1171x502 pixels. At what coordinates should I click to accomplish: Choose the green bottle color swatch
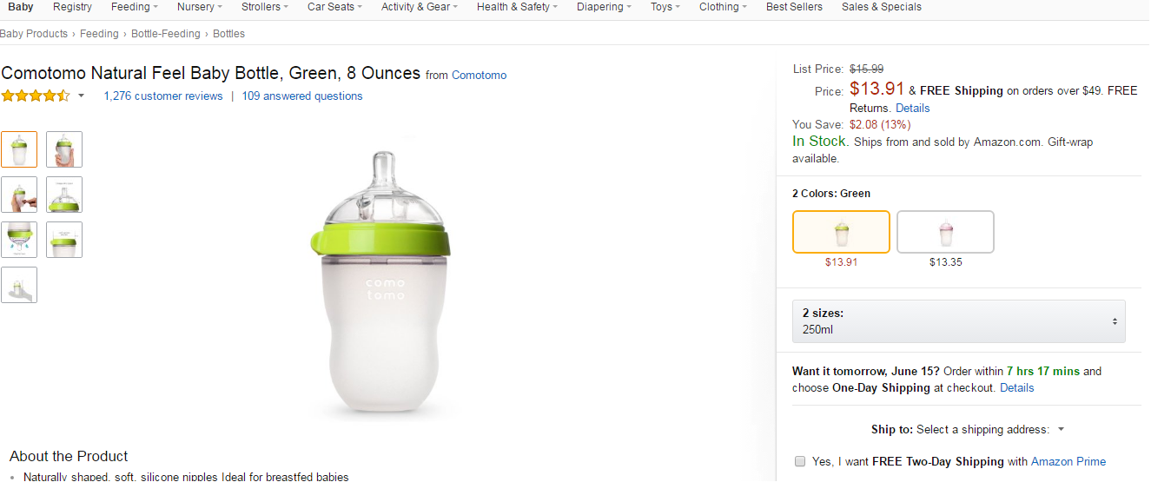841,232
